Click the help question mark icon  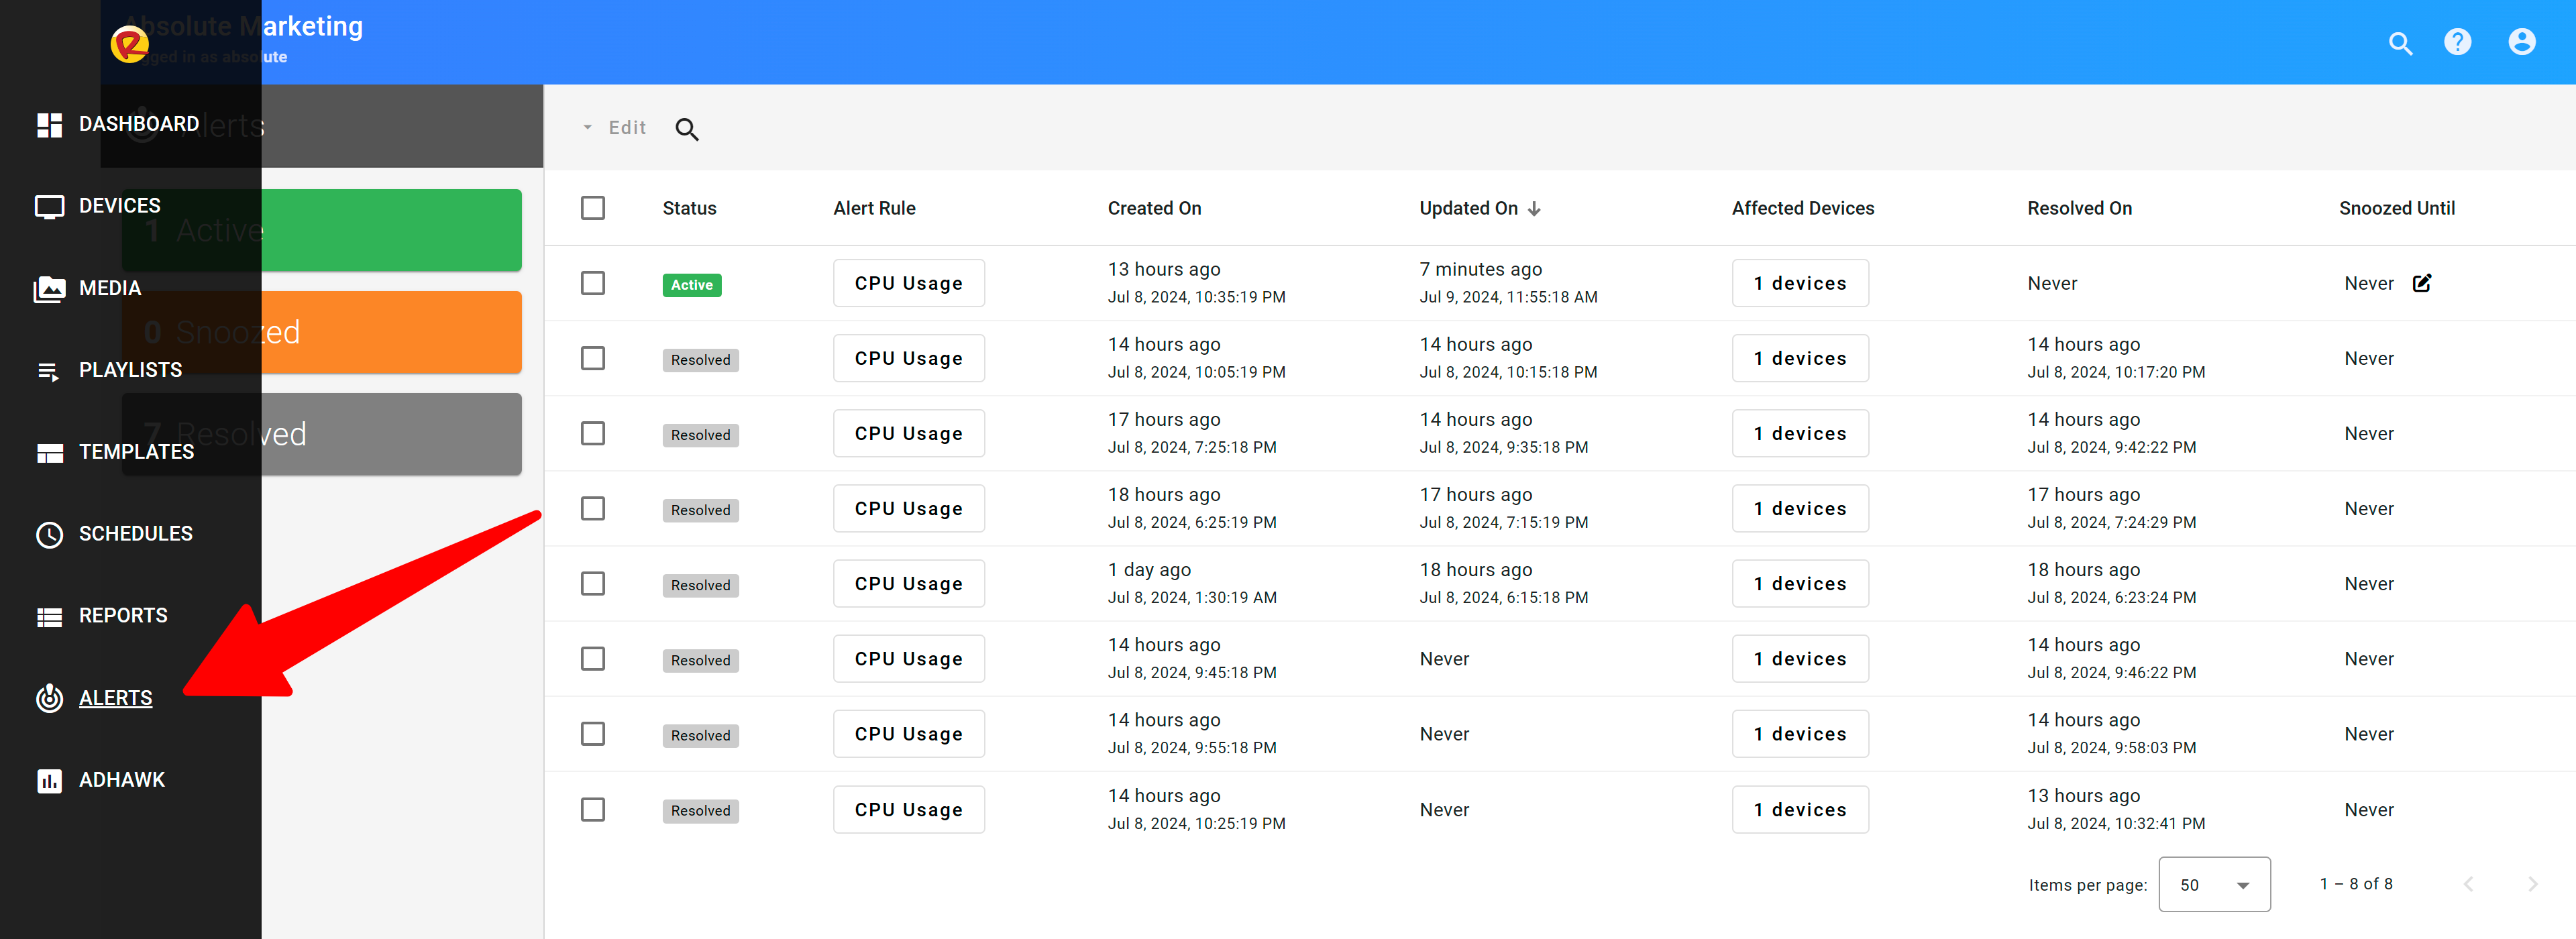tap(2457, 42)
